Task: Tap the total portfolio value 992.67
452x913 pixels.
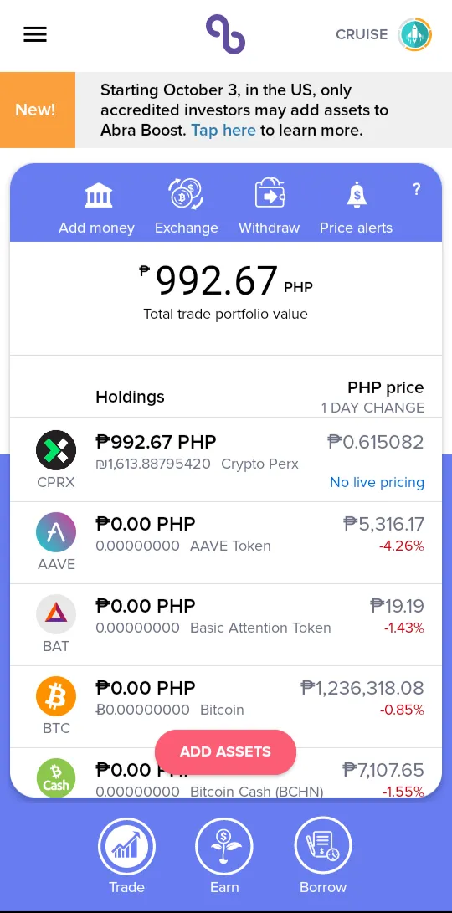Action: [x=216, y=280]
